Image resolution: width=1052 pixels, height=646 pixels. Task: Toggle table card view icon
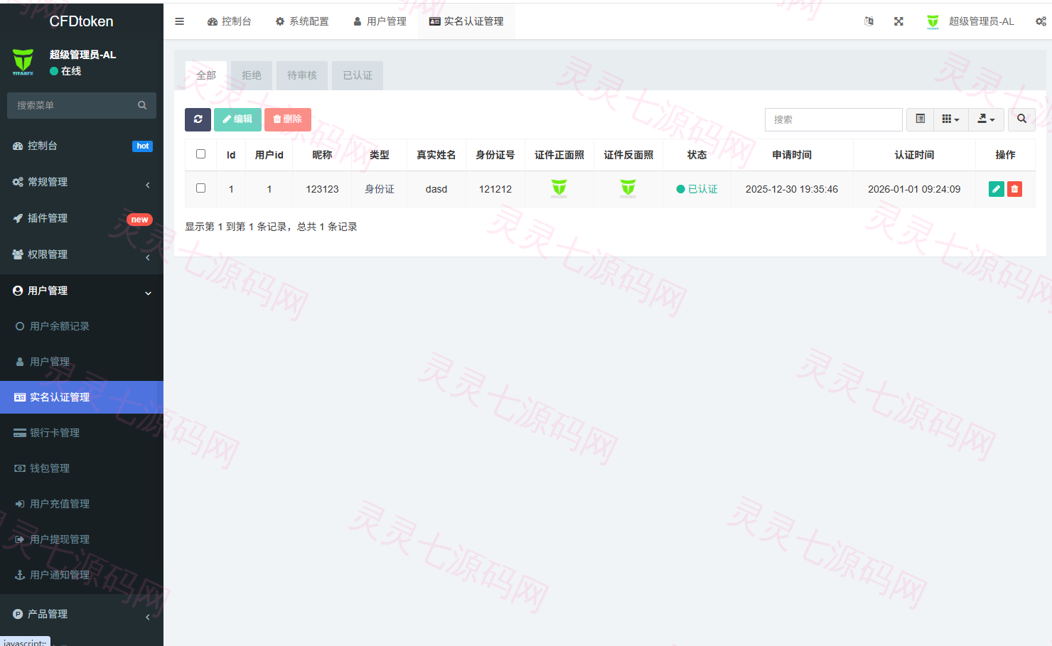point(920,119)
